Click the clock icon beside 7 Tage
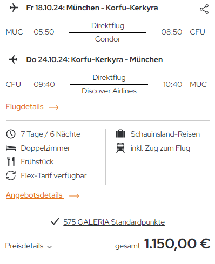 [x=11, y=134]
